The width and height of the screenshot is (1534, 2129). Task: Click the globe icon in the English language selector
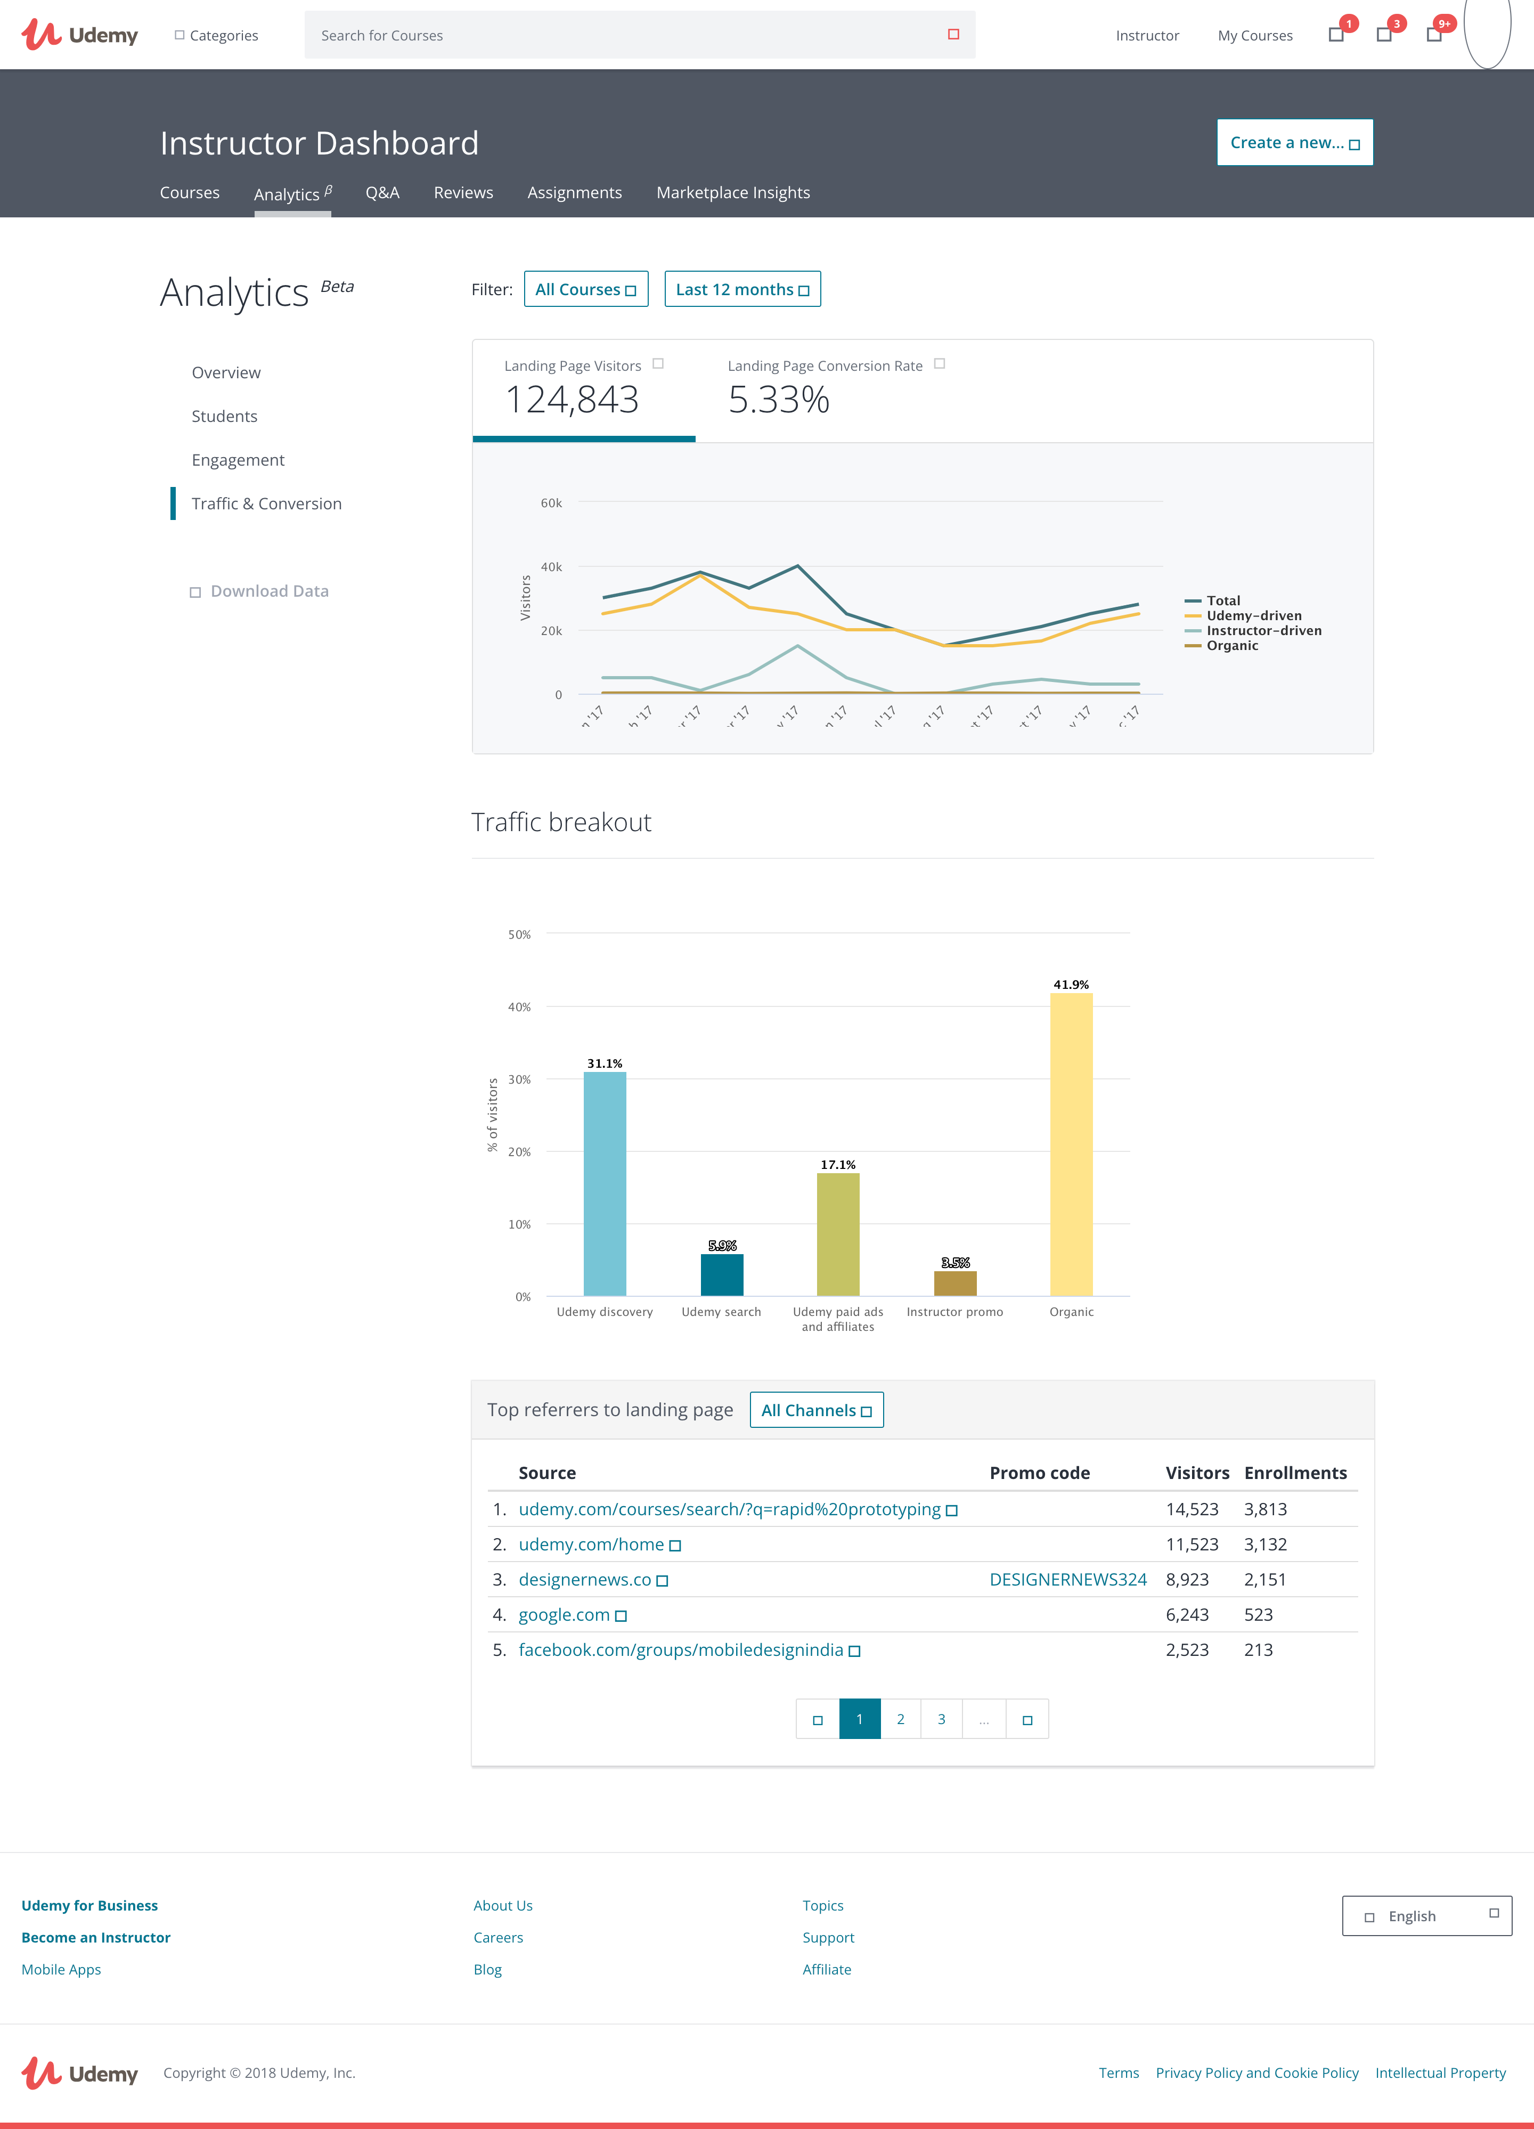pyautogui.click(x=1369, y=1917)
